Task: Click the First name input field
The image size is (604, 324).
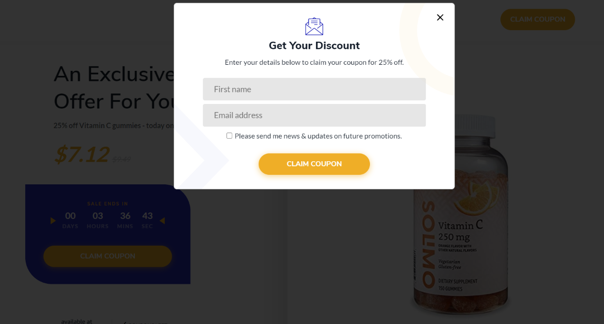Action: click(x=314, y=89)
